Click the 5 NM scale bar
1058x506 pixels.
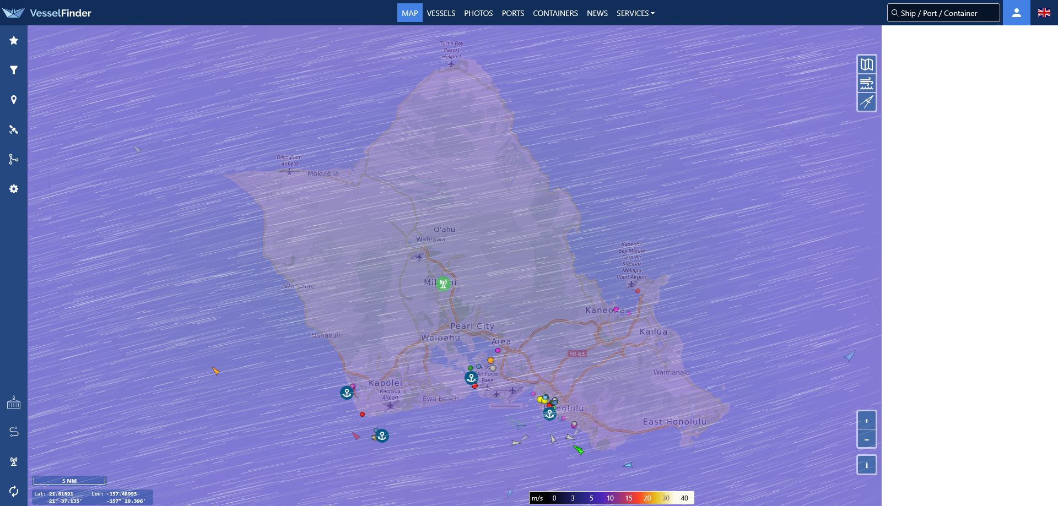(69, 481)
